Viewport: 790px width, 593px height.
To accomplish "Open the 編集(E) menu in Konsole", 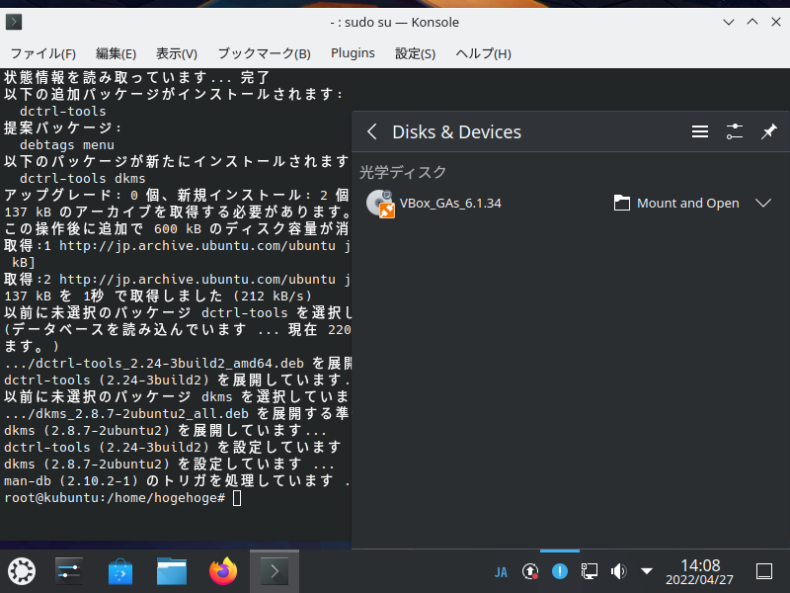I will coord(116,53).
